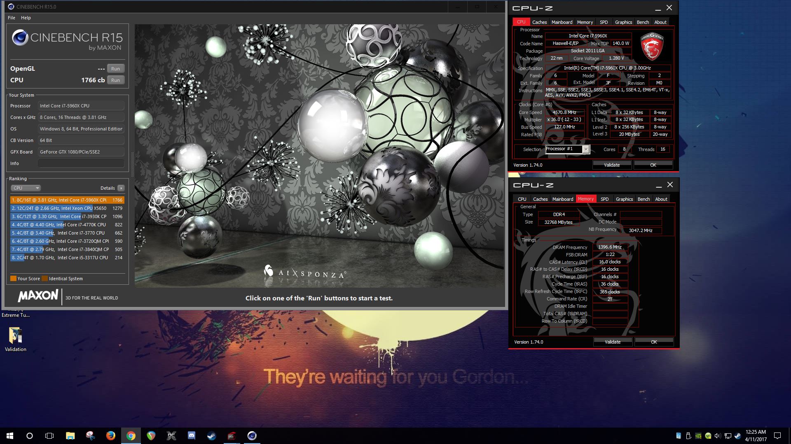The width and height of the screenshot is (791, 444).
Task: Switch to Mainboard tab in bottom CPU-Z window
Action: click(x=563, y=199)
